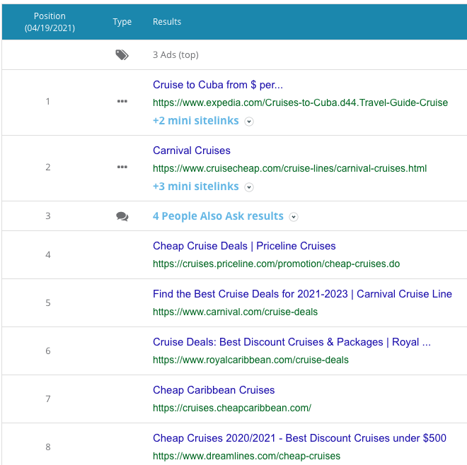Image resolution: width=467 pixels, height=465 pixels.
Task: Click position number 5
Action: tap(48, 303)
